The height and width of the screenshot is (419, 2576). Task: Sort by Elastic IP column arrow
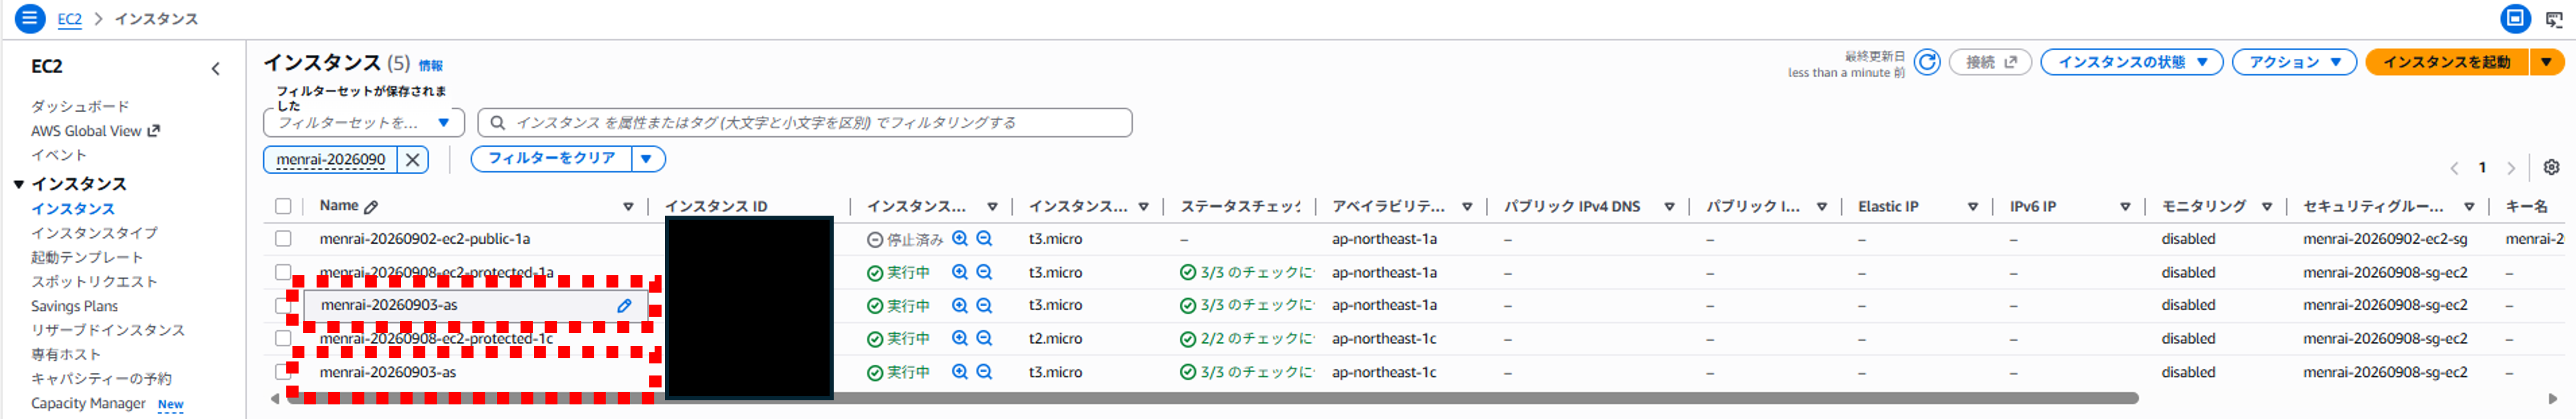tap(1972, 206)
